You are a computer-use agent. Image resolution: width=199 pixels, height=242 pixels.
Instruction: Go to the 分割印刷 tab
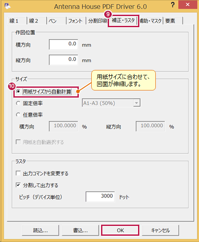coord(97,21)
